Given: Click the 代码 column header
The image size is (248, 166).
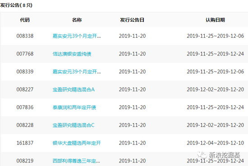Looking at the screenshot, I should pos(25,20).
